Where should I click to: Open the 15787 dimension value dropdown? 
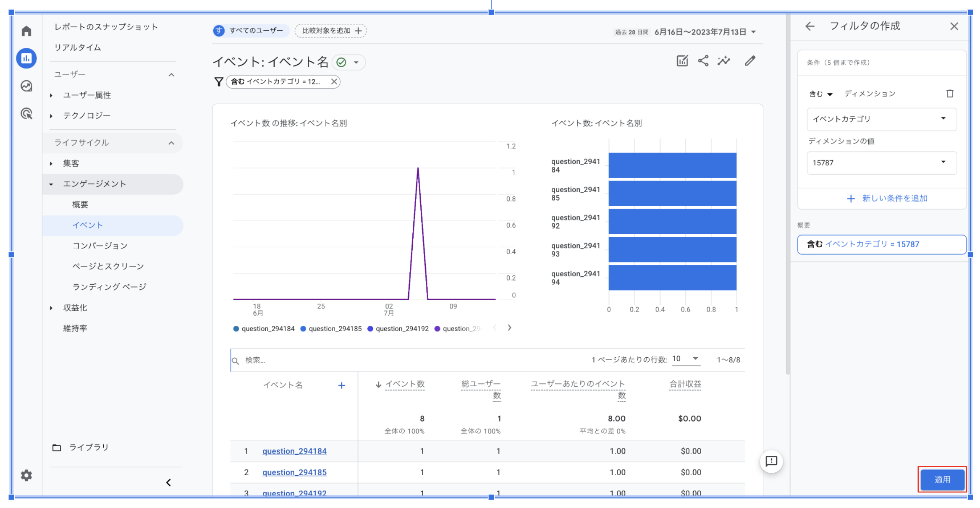tap(882, 163)
